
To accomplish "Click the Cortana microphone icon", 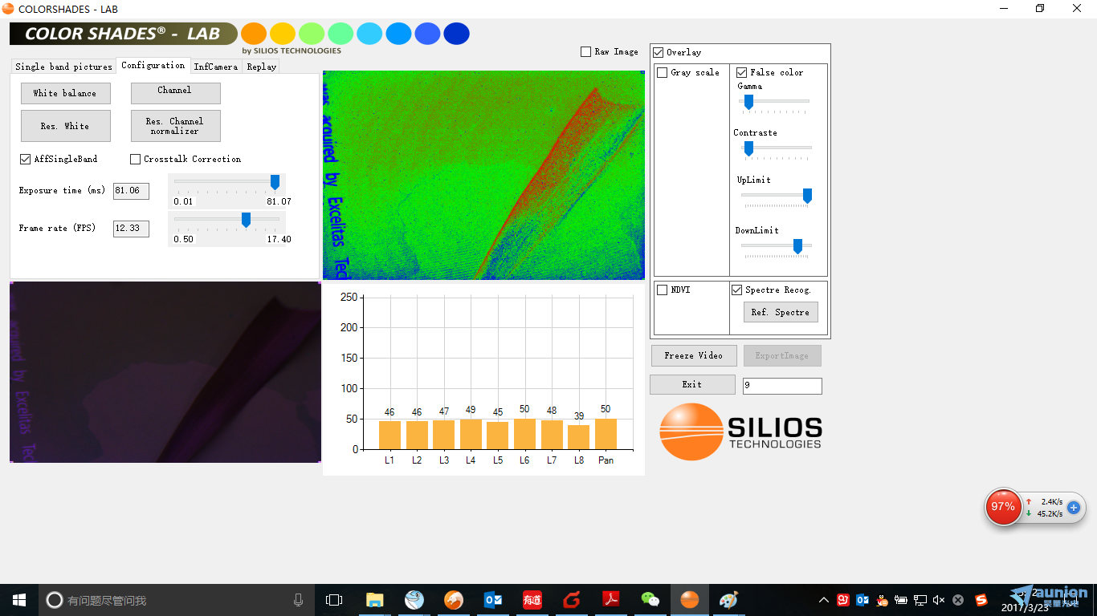I will coord(299,600).
